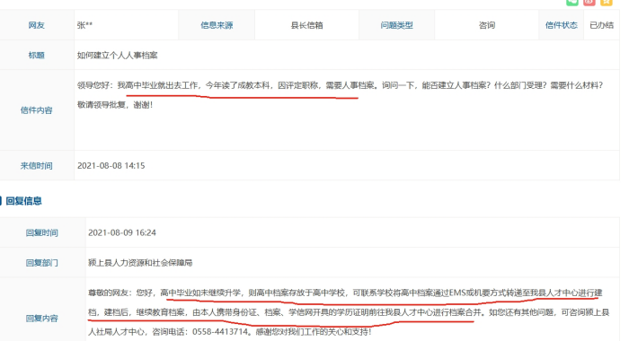The image size is (629, 341).
Task: Click the 网友 label cell
Action: coord(37,25)
